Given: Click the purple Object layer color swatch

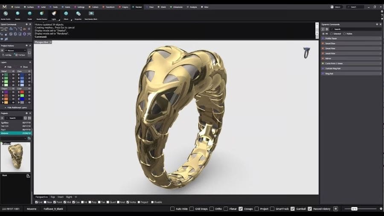Looking at the screenshot, I should pos(6,92).
